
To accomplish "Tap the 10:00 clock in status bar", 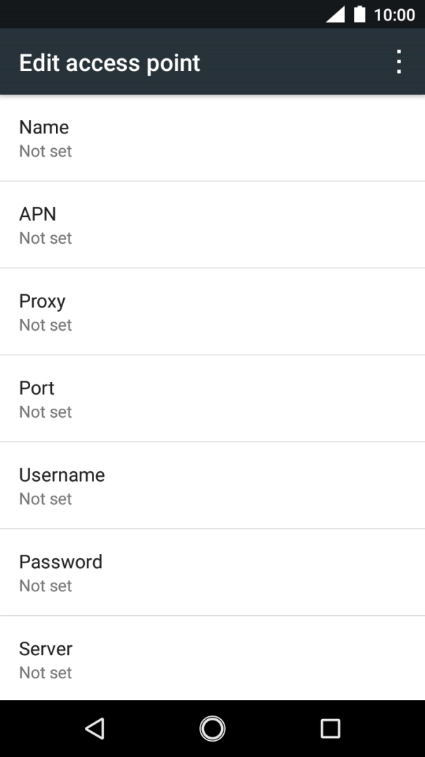I will point(394,15).
